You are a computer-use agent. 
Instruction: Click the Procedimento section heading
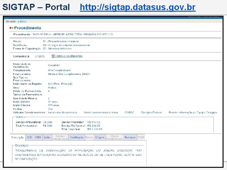28,28
